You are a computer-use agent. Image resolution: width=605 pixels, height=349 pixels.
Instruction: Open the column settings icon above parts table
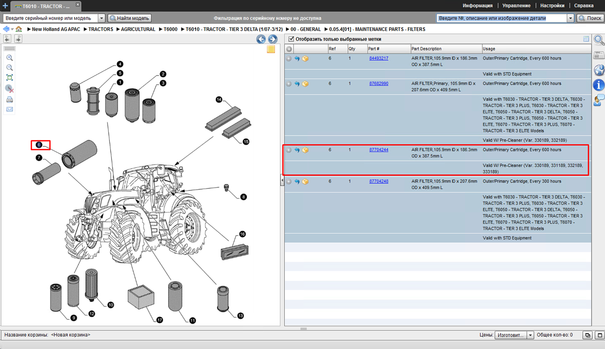(586, 39)
